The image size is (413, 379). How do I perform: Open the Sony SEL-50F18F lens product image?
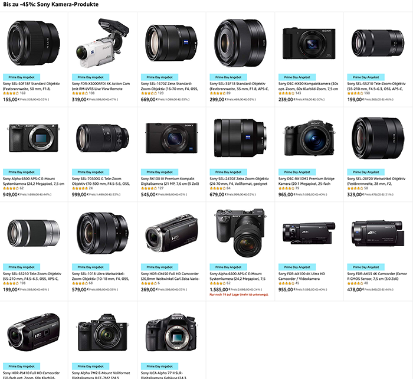pyautogui.click(x=34, y=43)
